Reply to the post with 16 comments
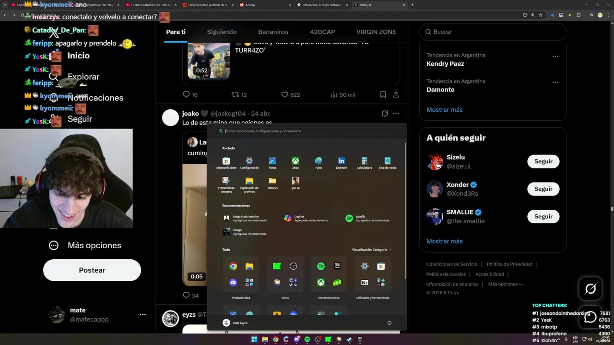Viewport: 614px width, 345px height. pos(190,95)
